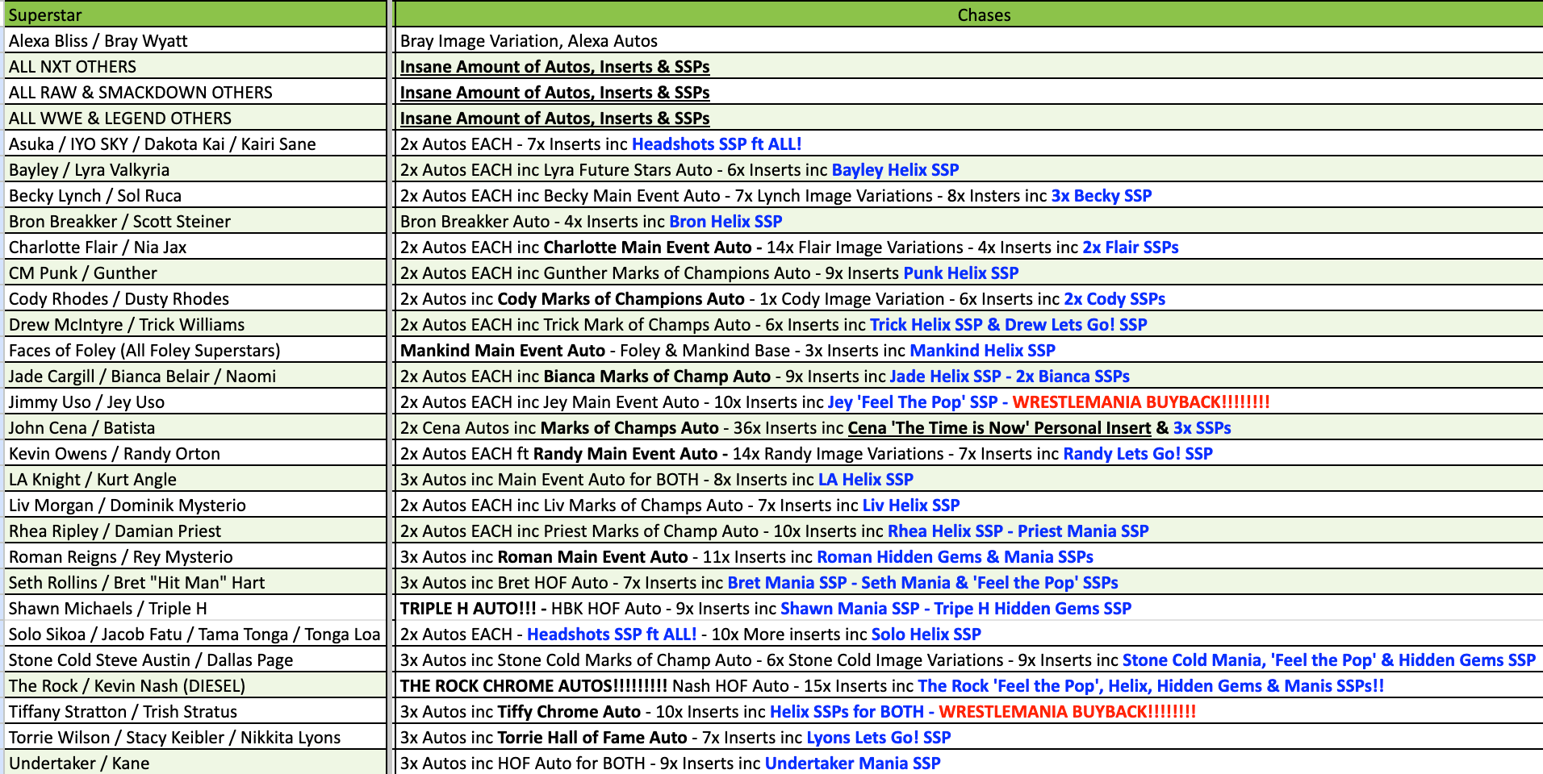Viewport: 1543px width, 774px height.
Task: Click the Bayley Helix SSP chases cell
Action: coord(968,169)
